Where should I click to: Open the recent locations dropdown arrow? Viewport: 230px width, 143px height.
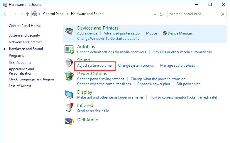pos(21,14)
